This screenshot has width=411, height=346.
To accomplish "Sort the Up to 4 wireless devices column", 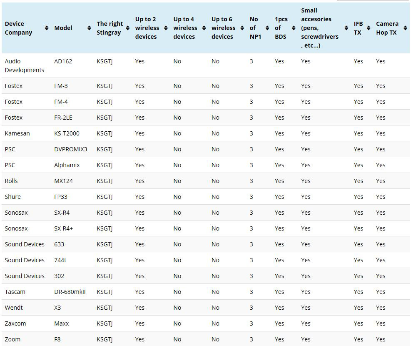I will pos(204,28).
